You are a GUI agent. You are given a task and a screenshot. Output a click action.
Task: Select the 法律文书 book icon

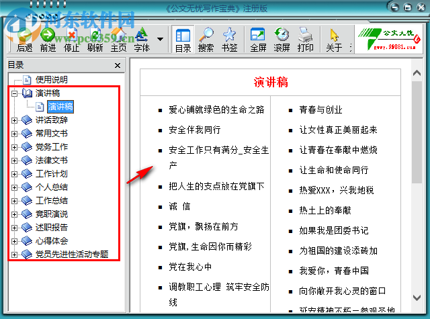27,161
